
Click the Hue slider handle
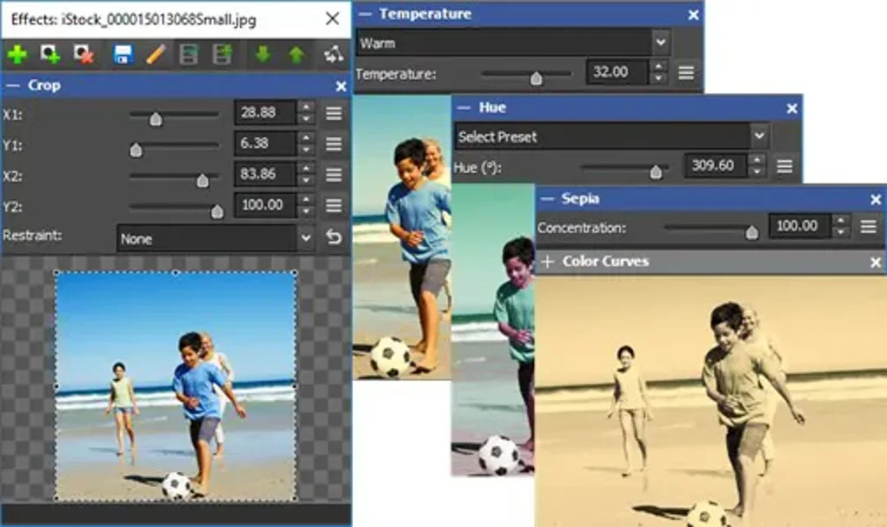pos(655,171)
